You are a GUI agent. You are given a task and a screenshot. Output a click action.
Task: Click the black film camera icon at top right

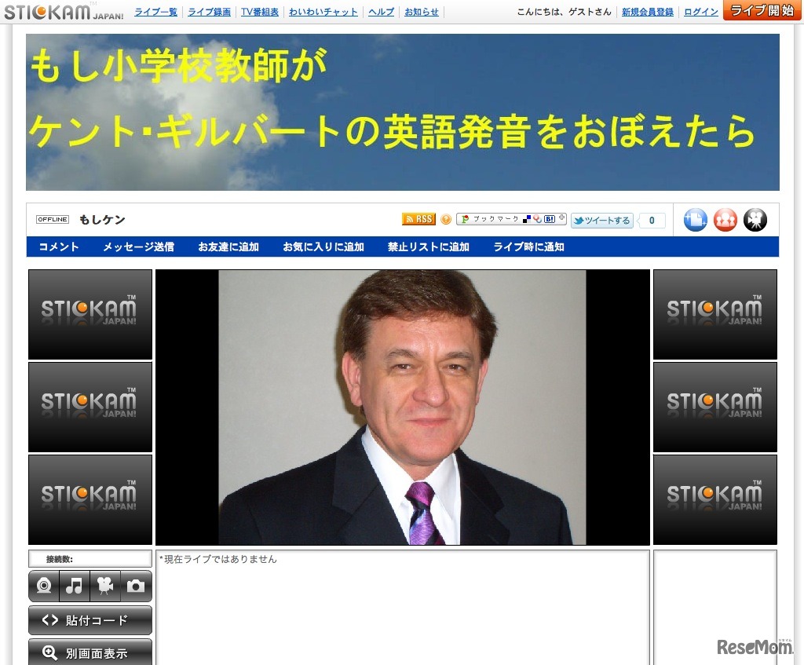(x=755, y=220)
